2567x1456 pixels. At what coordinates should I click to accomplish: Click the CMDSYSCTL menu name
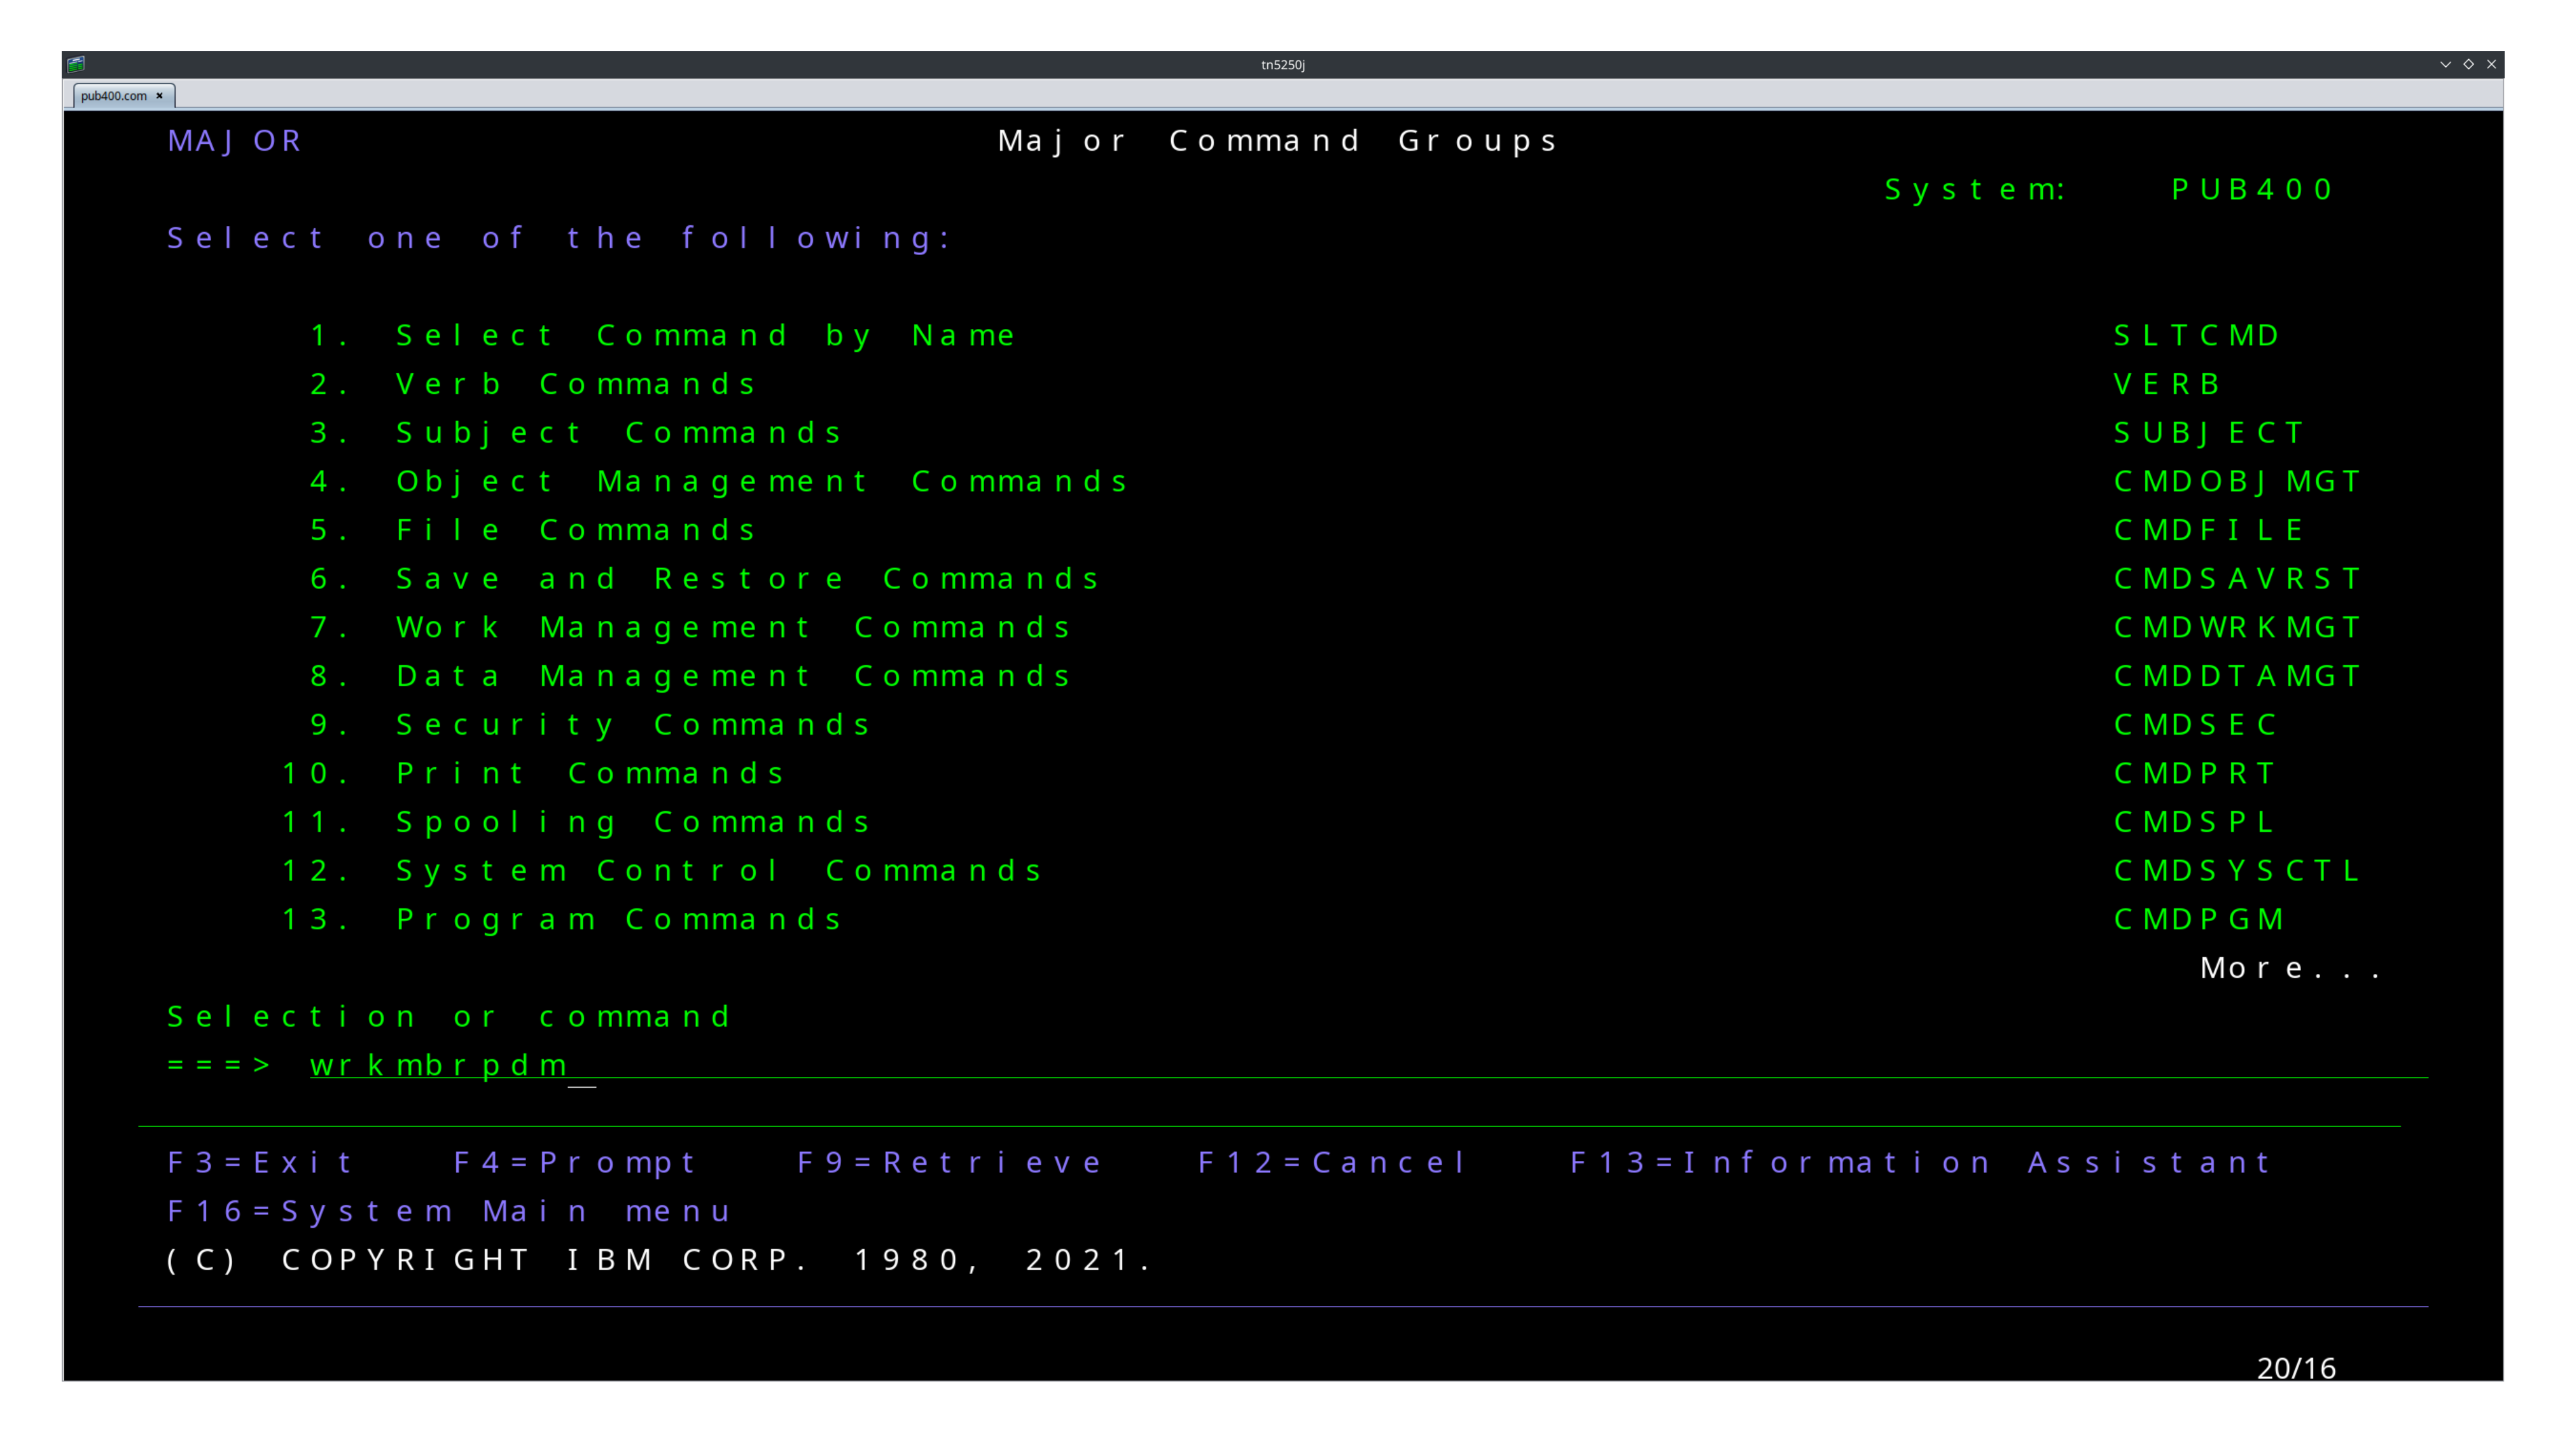[2237, 870]
